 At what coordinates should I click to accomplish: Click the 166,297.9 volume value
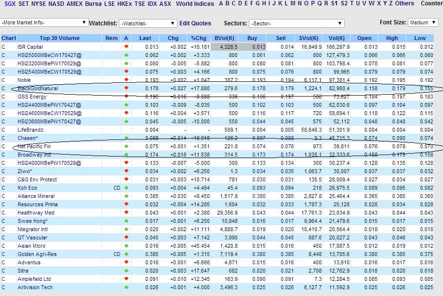338,47
